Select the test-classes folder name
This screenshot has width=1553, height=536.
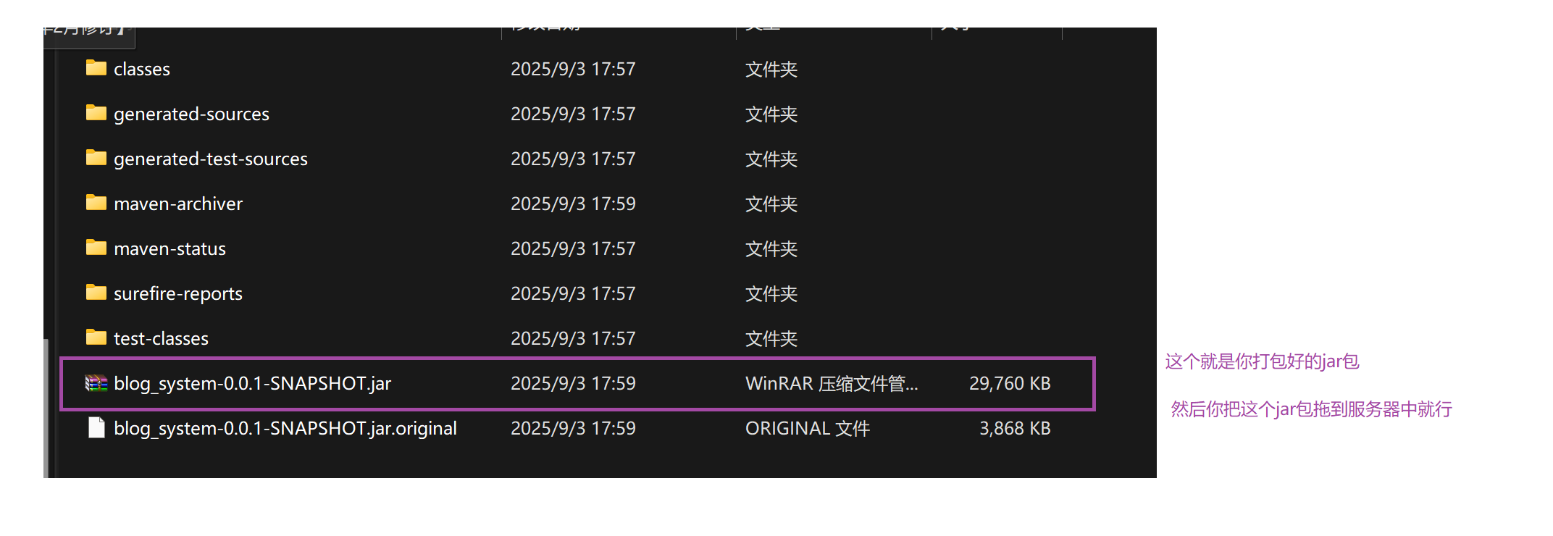[161, 338]
